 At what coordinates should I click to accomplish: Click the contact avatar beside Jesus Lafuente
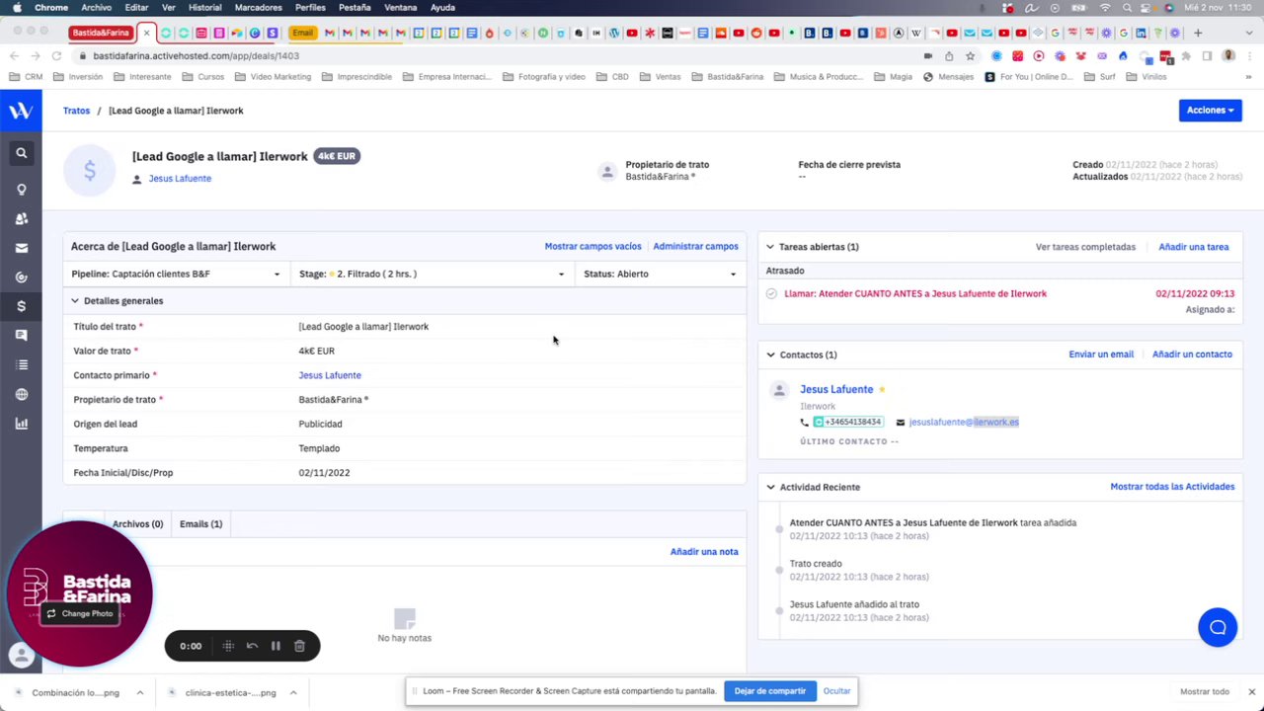point(779,390)
